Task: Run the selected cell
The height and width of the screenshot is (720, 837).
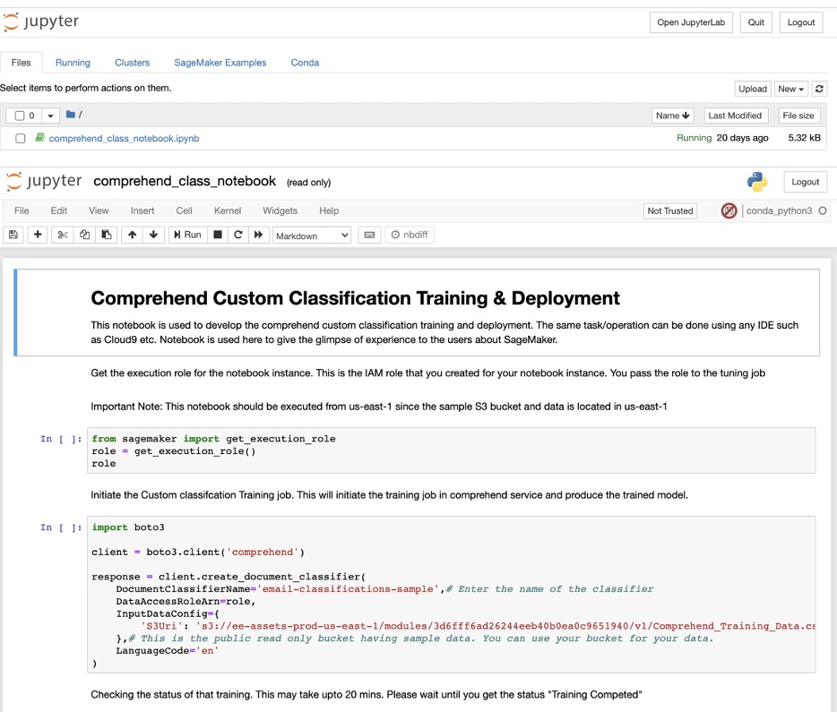Action: tap(187, 235)
